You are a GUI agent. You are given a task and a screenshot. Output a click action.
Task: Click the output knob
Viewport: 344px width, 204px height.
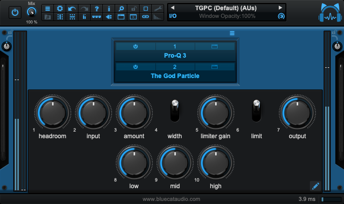(x=297, y=113)
